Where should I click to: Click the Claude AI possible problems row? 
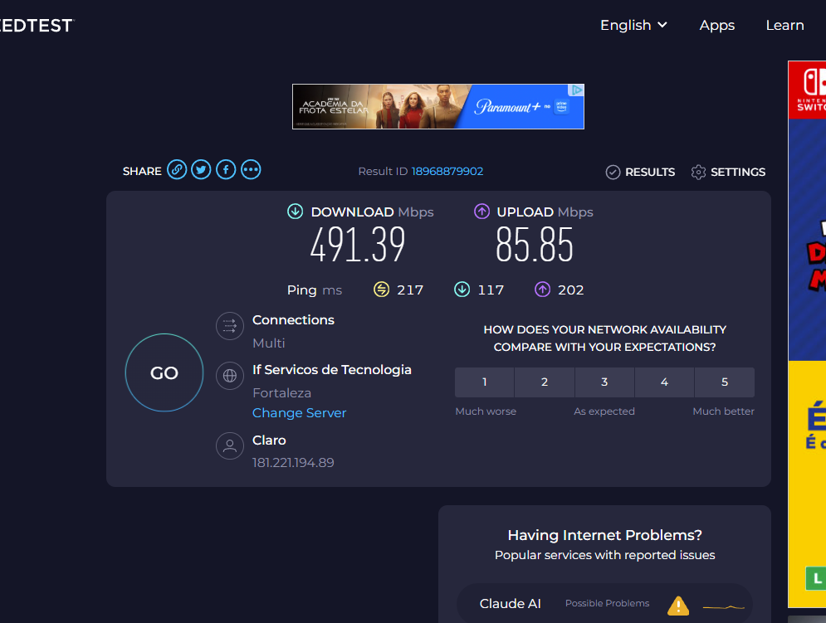[x=604, y=604]
